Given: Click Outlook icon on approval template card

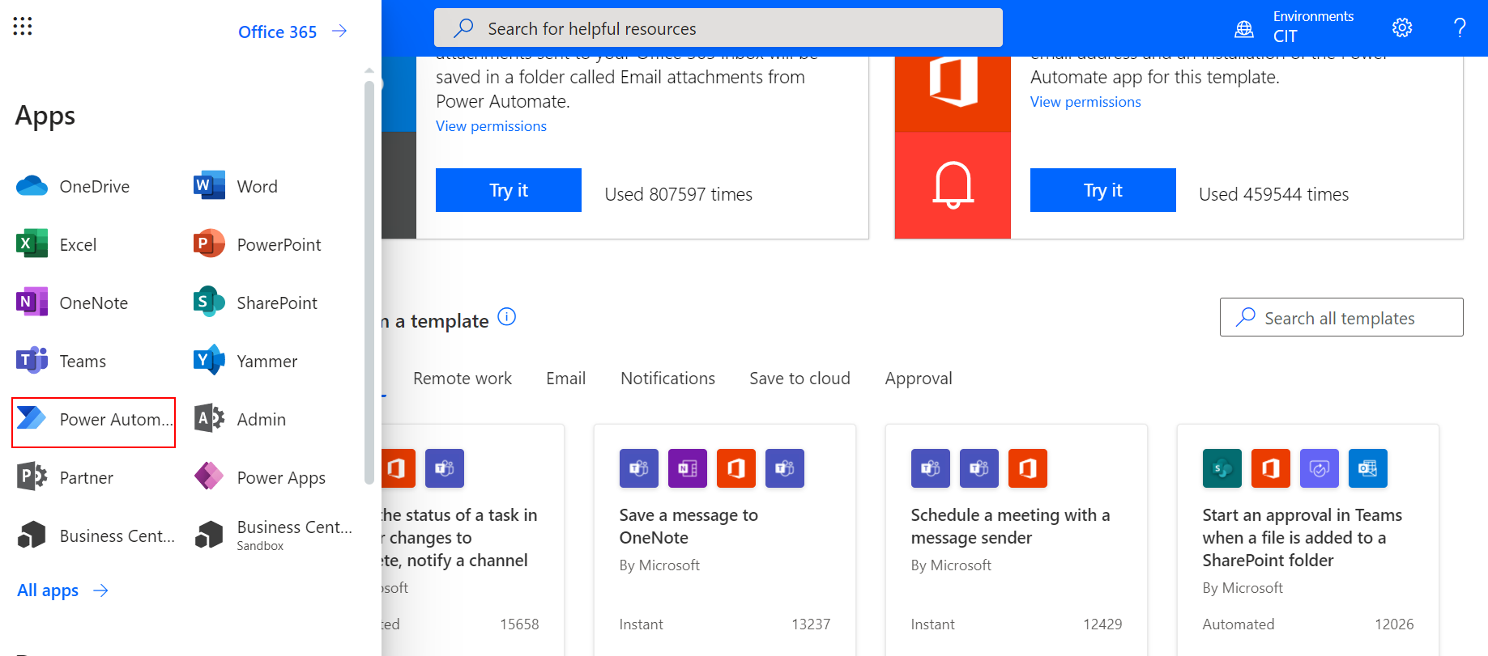Looking at the screenshot, I should [1367, 468].
